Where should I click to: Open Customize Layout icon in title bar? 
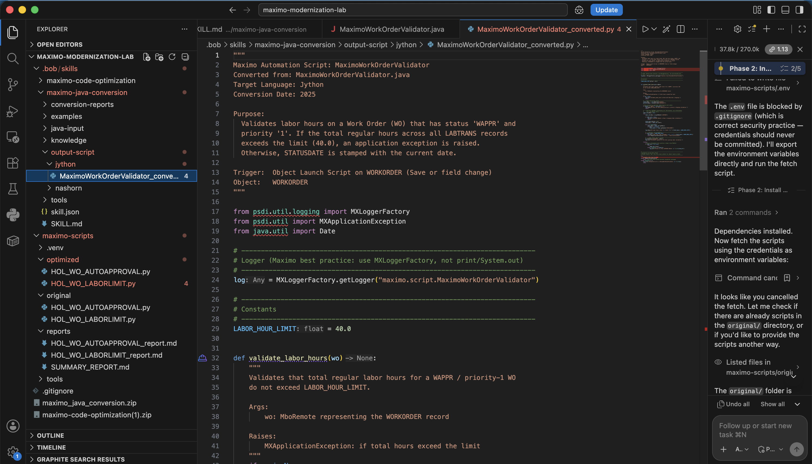tap(757, 10)
